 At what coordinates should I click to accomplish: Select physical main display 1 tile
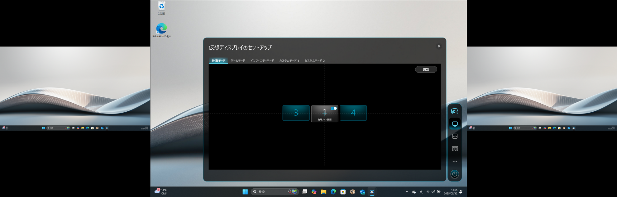(x=324, y=114)
